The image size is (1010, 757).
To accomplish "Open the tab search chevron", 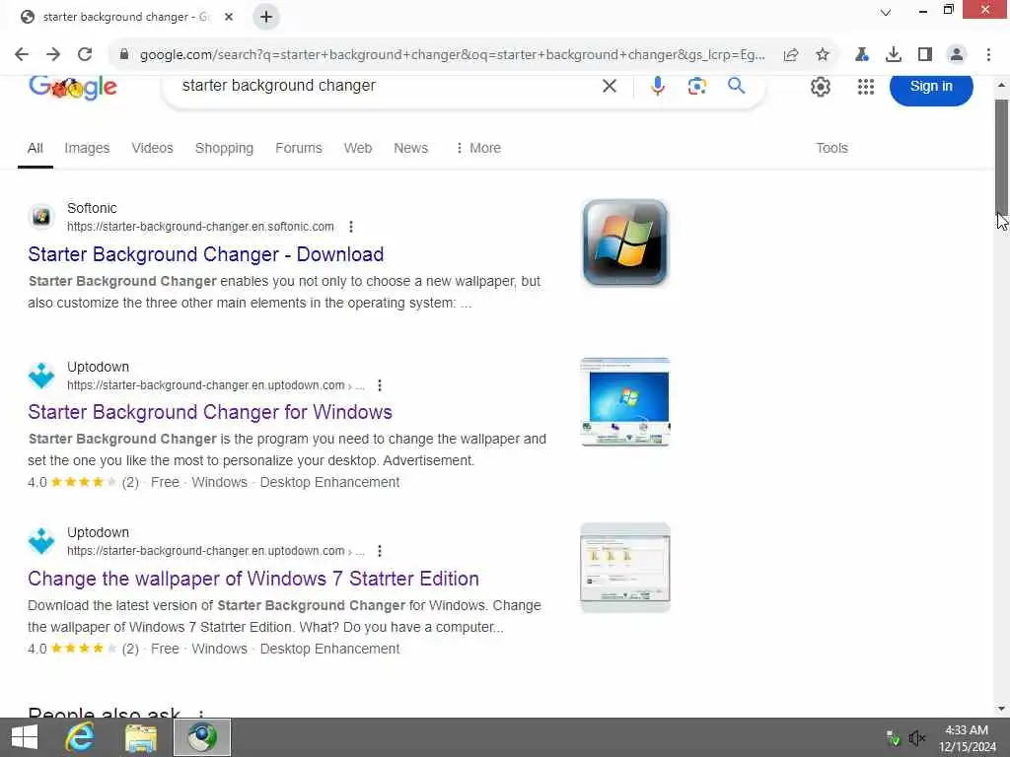I will tap(886, 13).
